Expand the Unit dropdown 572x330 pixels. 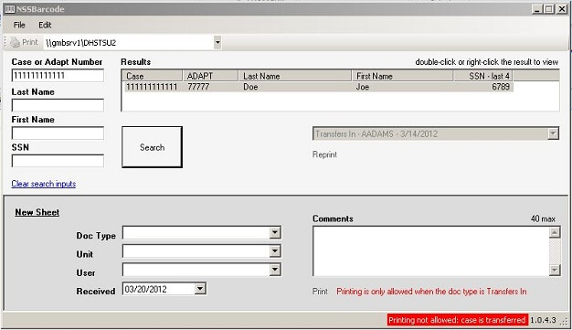point(275,251)
